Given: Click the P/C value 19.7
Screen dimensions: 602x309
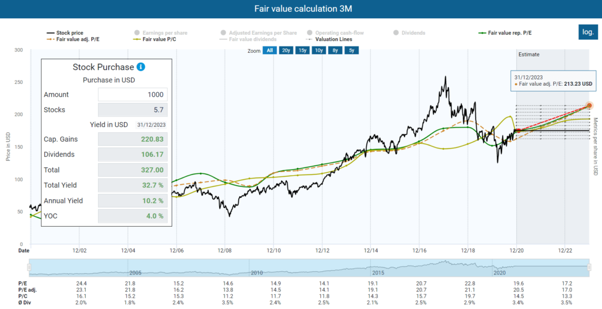Looking at the screenshot, I should coord(469,296).
